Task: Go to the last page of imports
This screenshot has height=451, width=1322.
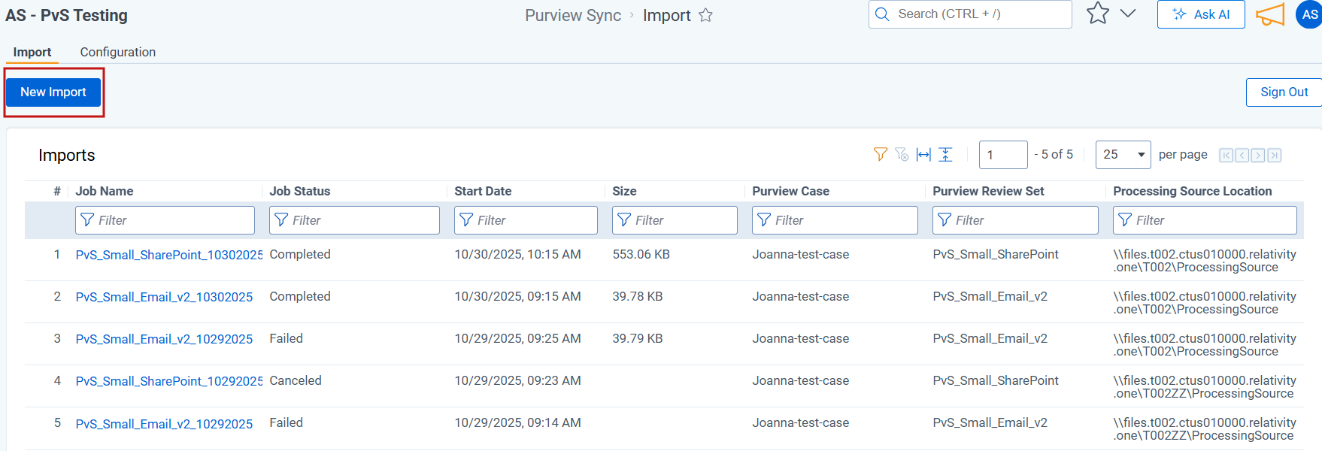Action: pyautogui.click(x=1274, y=155)
